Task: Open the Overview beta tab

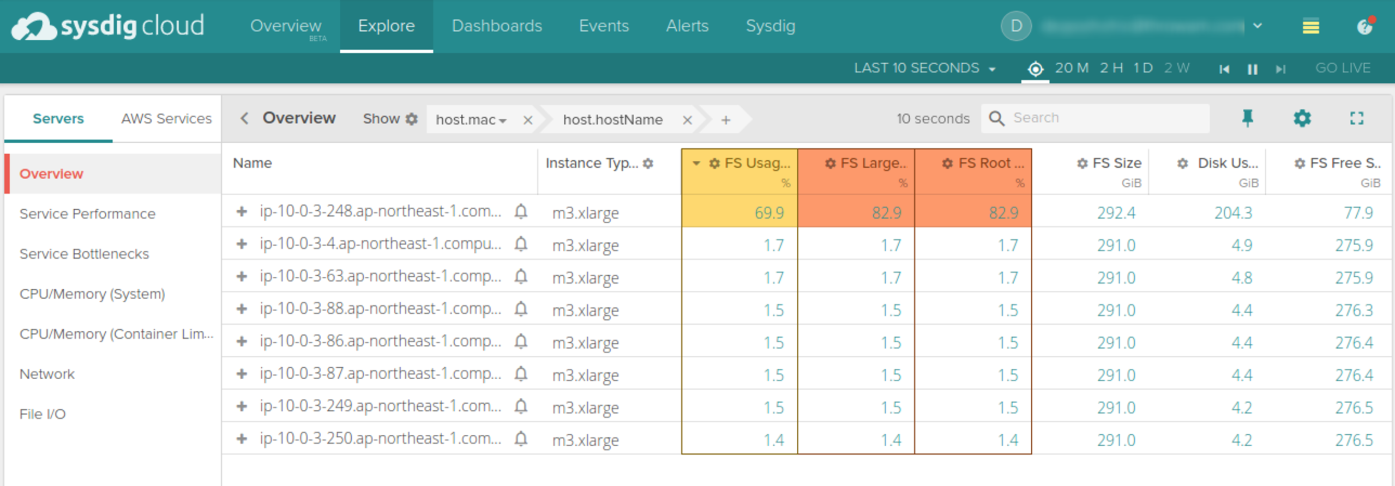Action: 286,27
